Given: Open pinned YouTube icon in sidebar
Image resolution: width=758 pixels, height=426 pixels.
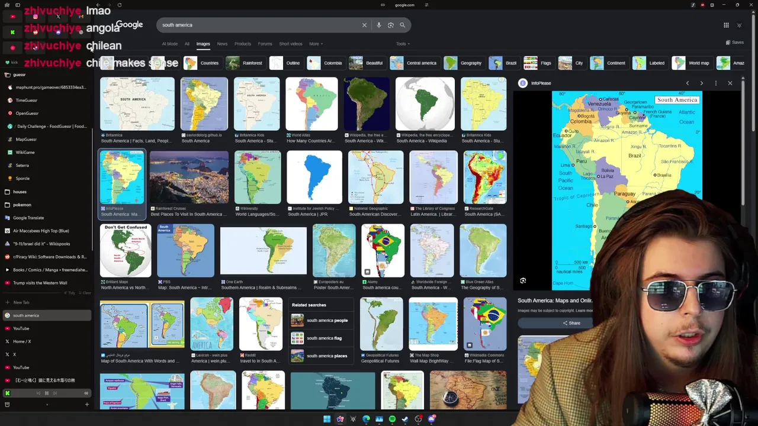Looking at the screenshot, I should pos(12,17).
